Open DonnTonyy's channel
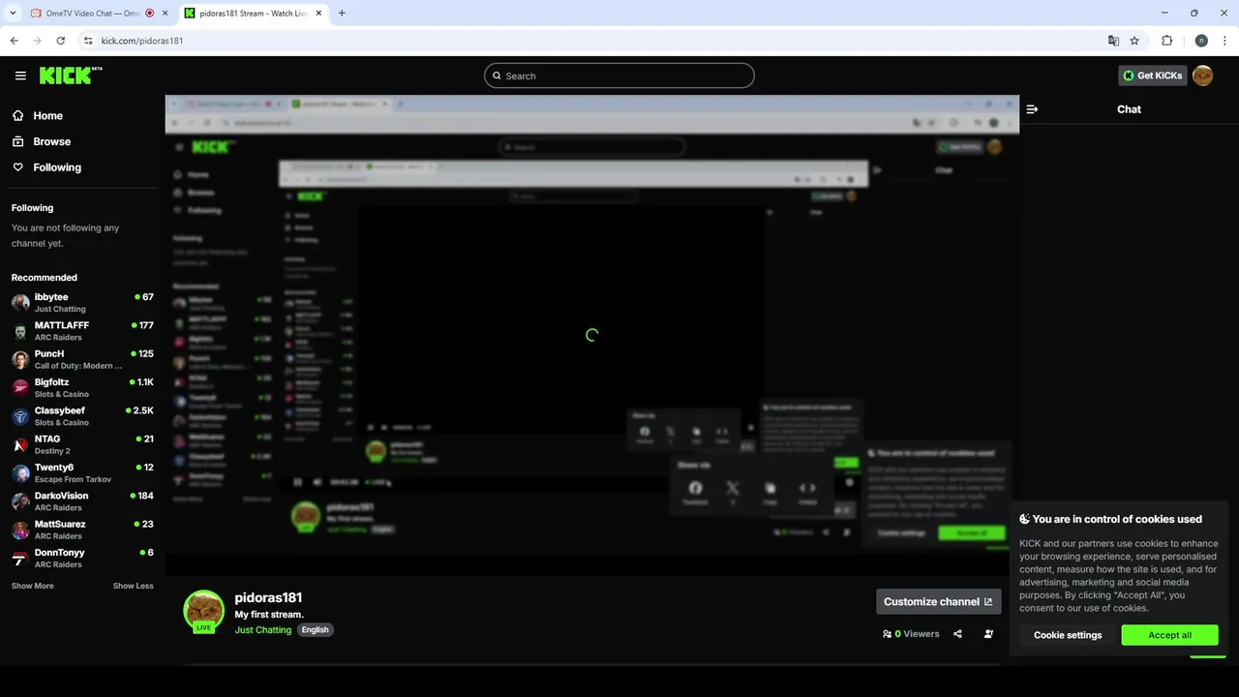Screen dimensions: 1239x697 click(x=82, y=558)
